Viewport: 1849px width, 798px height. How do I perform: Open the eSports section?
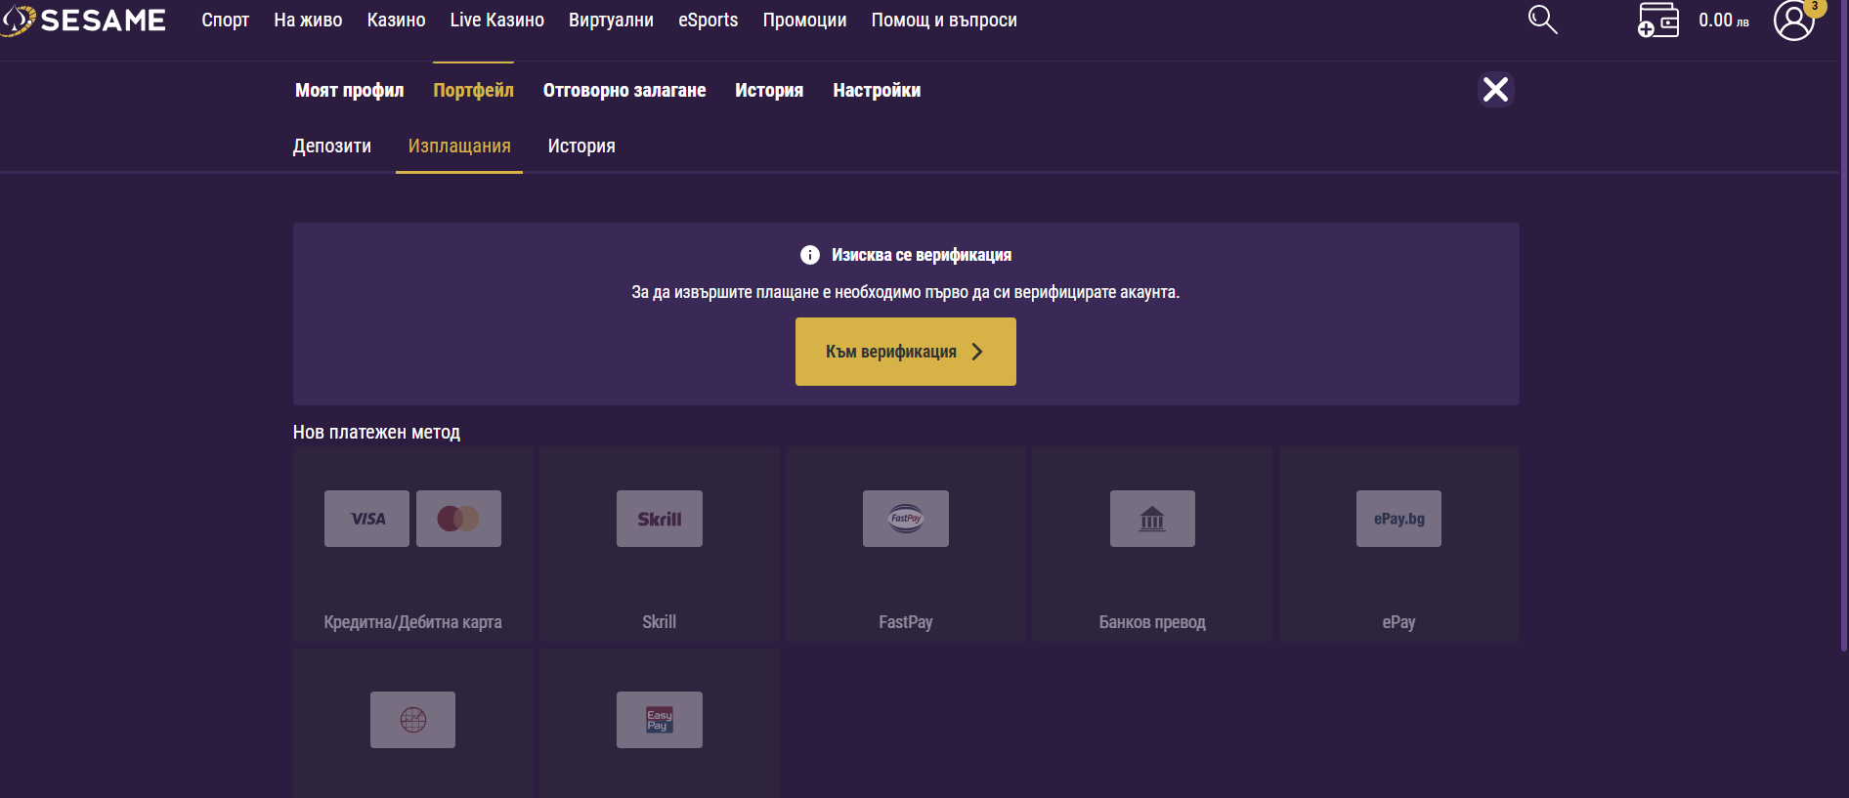coord(709,21)
